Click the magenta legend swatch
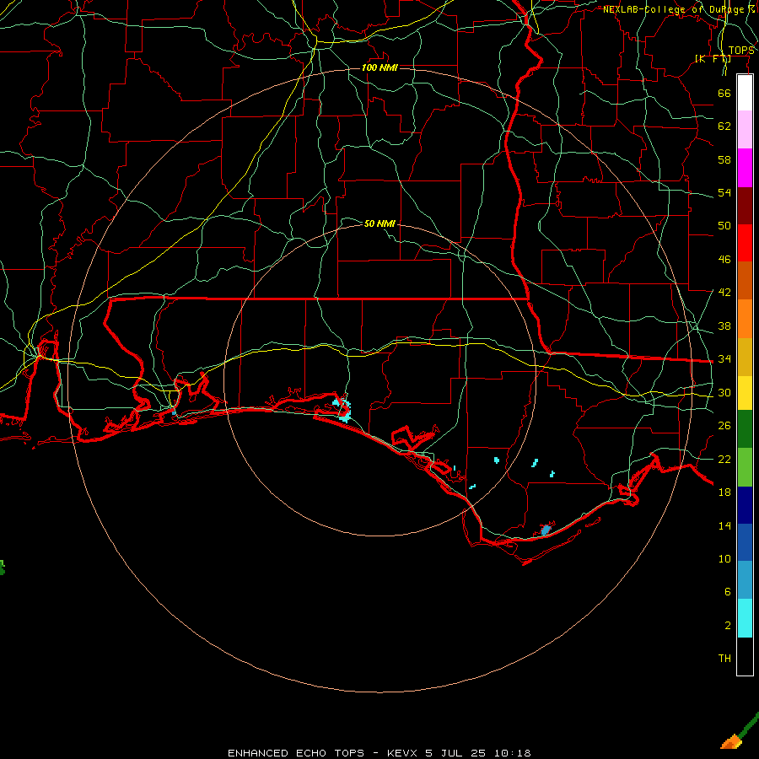 745,168
